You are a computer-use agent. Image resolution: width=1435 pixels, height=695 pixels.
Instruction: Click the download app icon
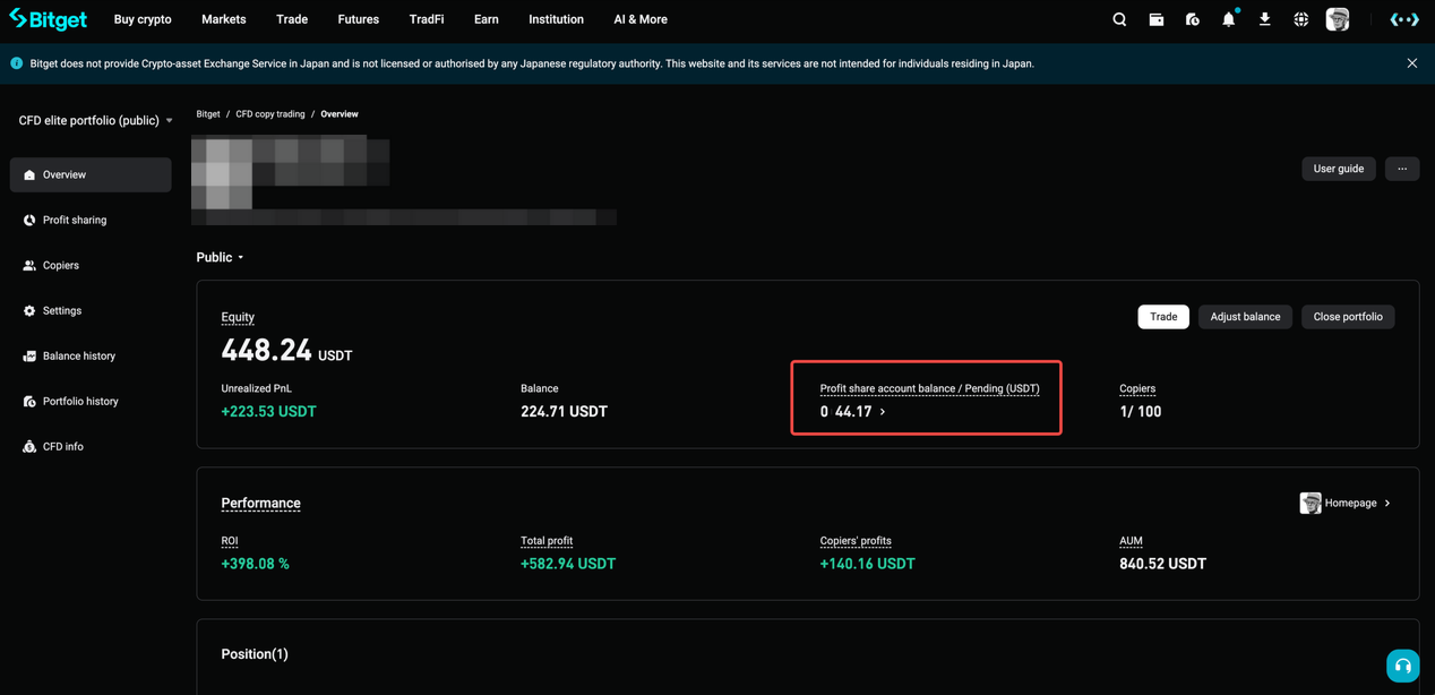point(1265,20)
